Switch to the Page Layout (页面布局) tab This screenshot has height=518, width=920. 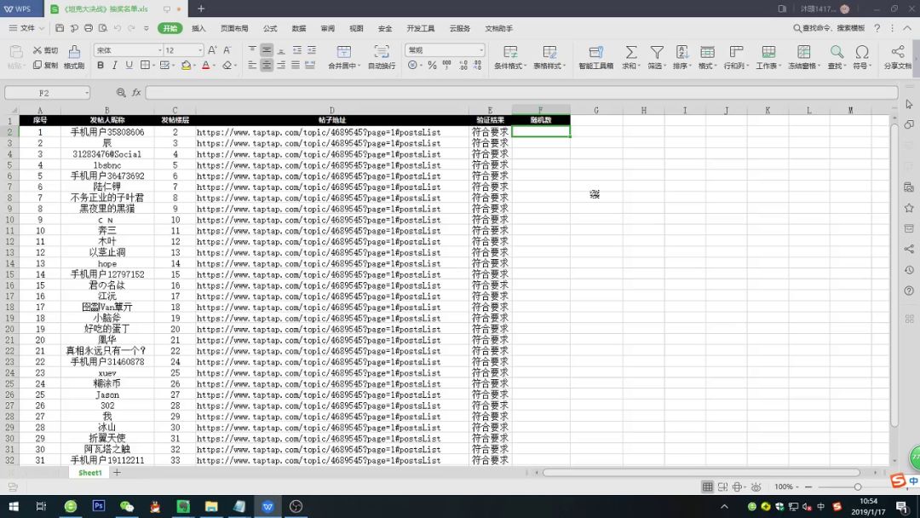(x=234, y=28)
